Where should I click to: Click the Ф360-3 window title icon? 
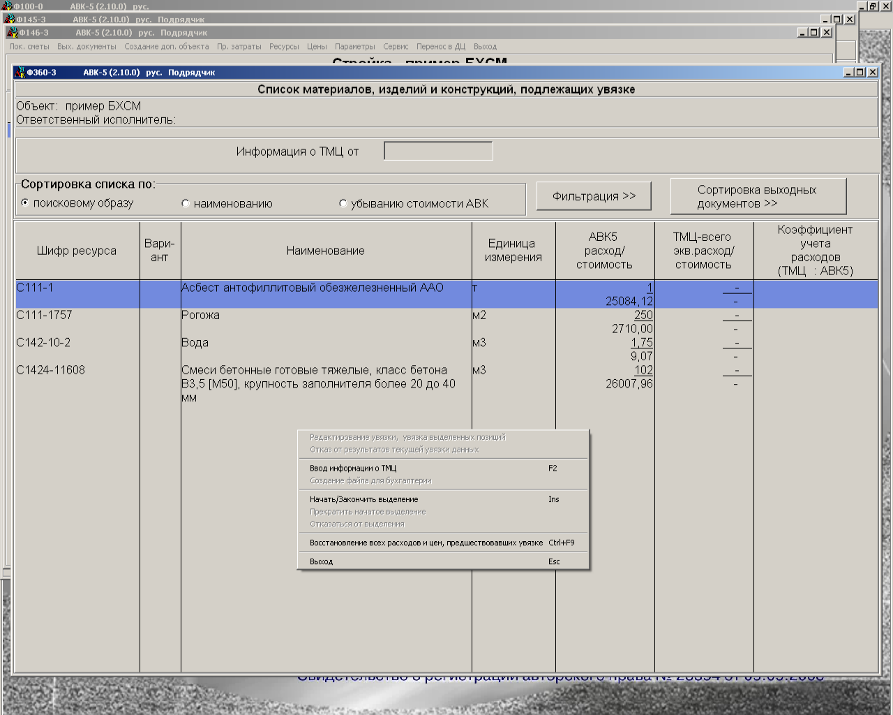20,72
